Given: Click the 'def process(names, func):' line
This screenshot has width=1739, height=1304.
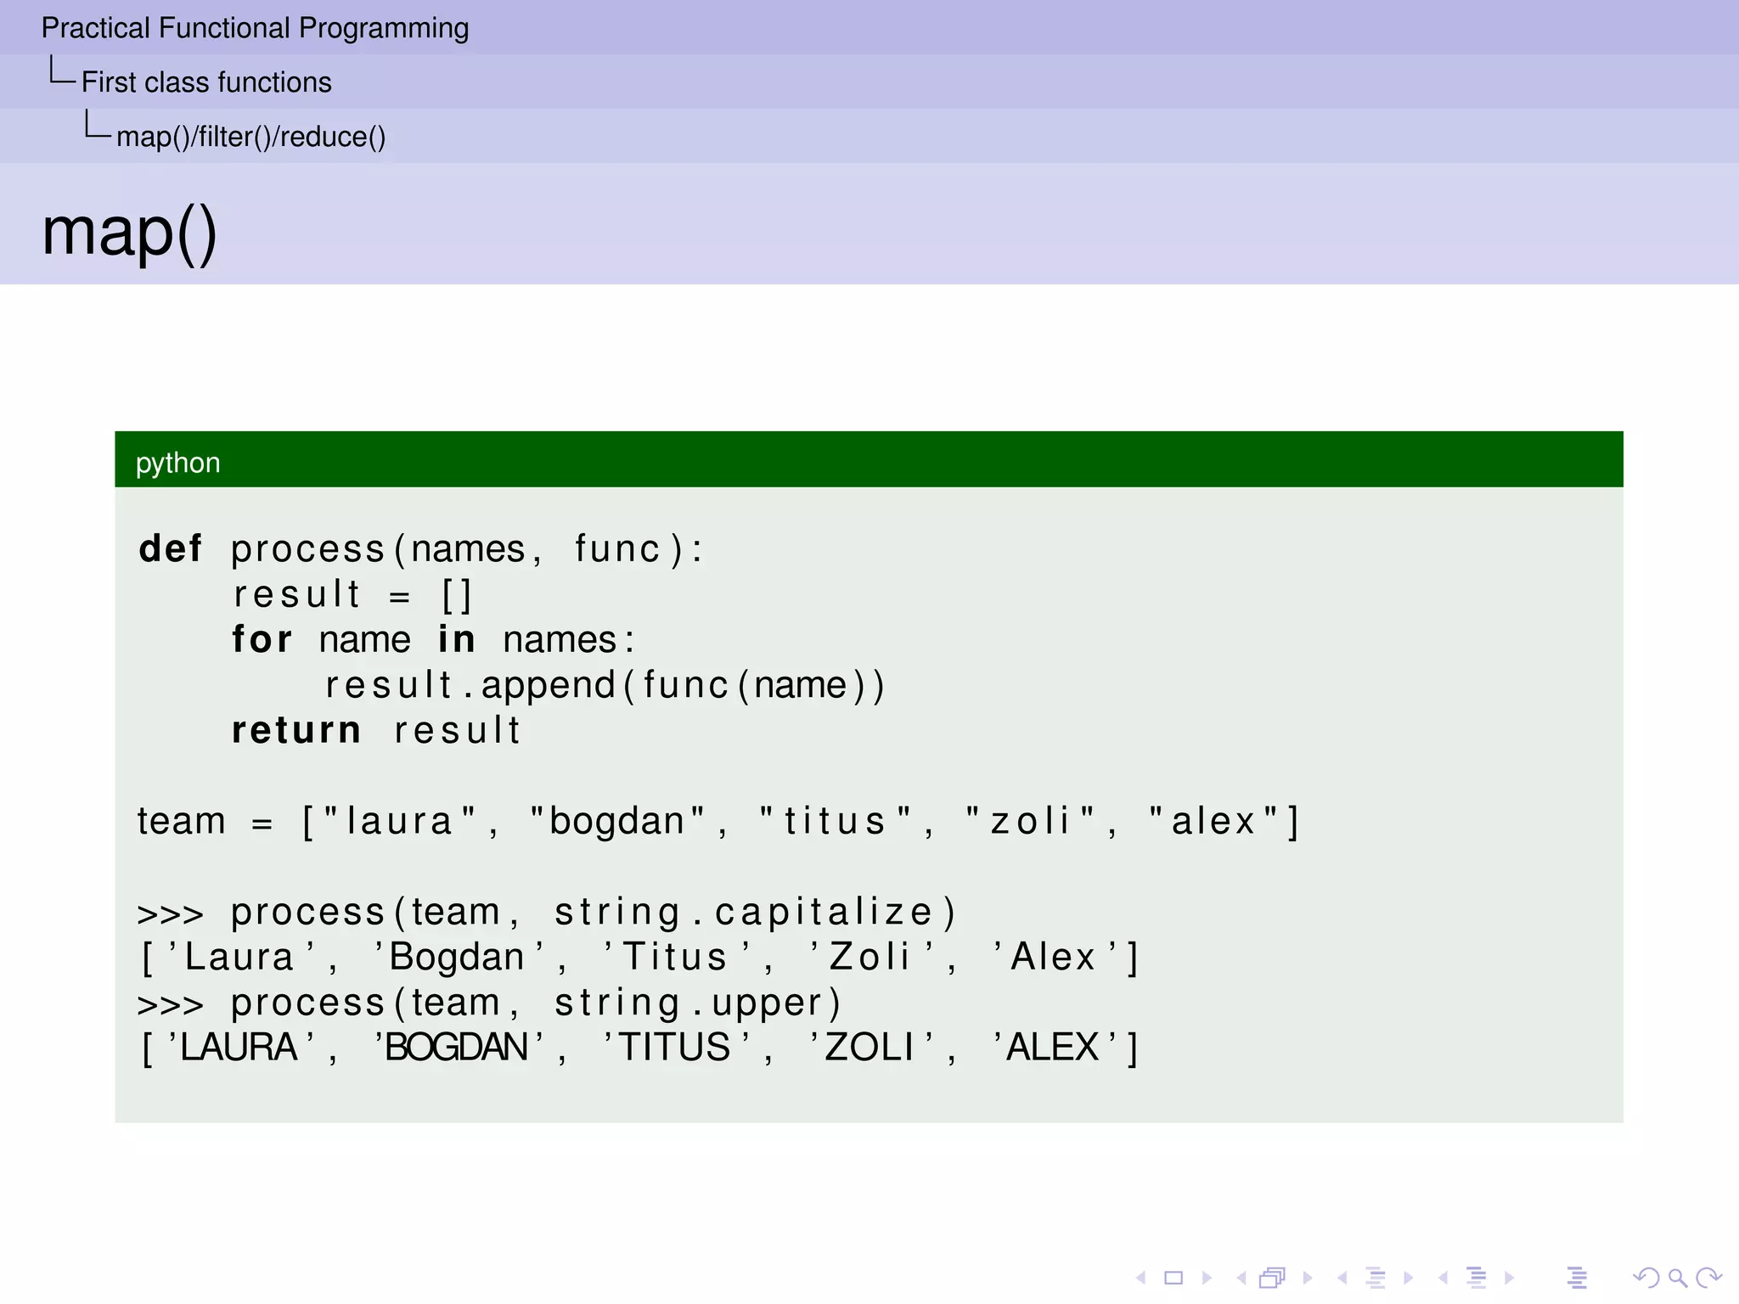Looking at the screenshot, I should [x=421, y=549].
